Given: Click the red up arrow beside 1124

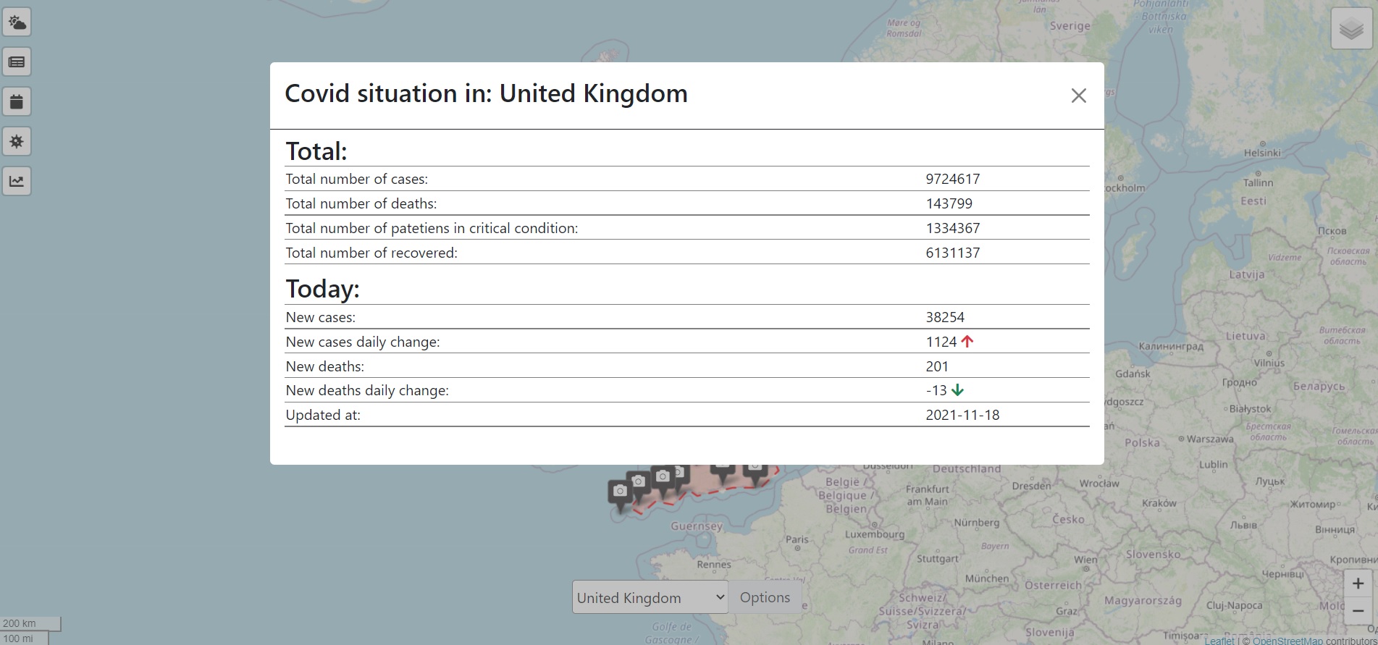Looking at the screenshot, I should [x=967, y=342].
